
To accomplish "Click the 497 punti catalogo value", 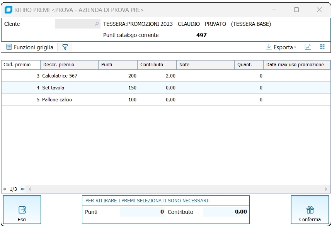I will tap(201, 35).
